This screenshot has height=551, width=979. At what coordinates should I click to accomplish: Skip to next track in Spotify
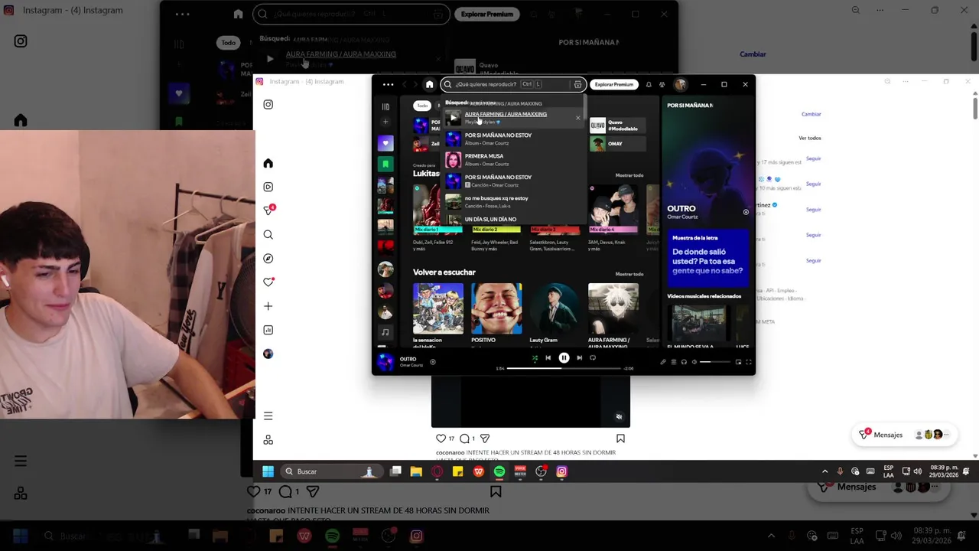(x=579, y=357)
